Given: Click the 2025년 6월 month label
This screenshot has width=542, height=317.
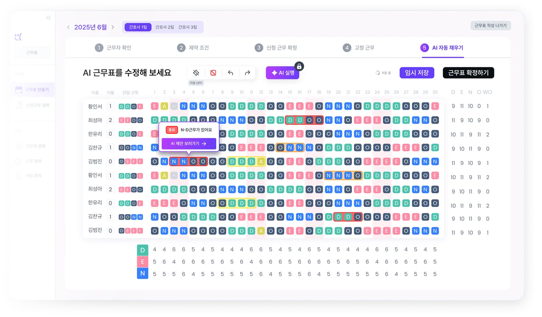Looking at the screenshot, I should pos(91,27).
